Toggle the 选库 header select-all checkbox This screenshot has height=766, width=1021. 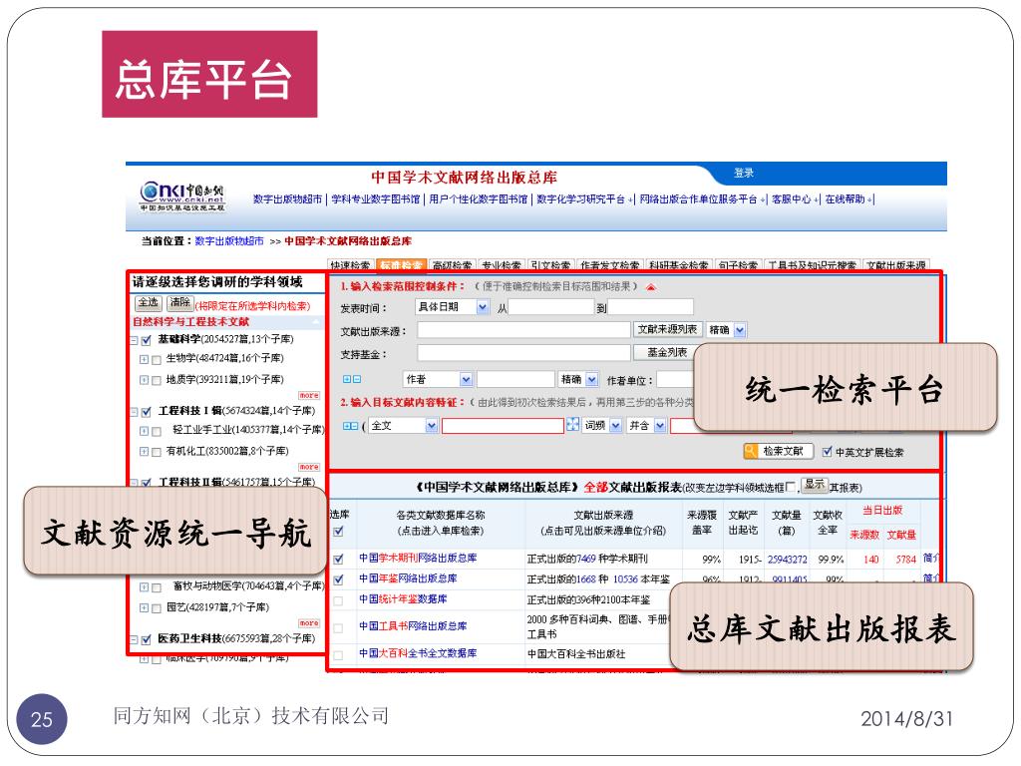[x=339, y=532]
